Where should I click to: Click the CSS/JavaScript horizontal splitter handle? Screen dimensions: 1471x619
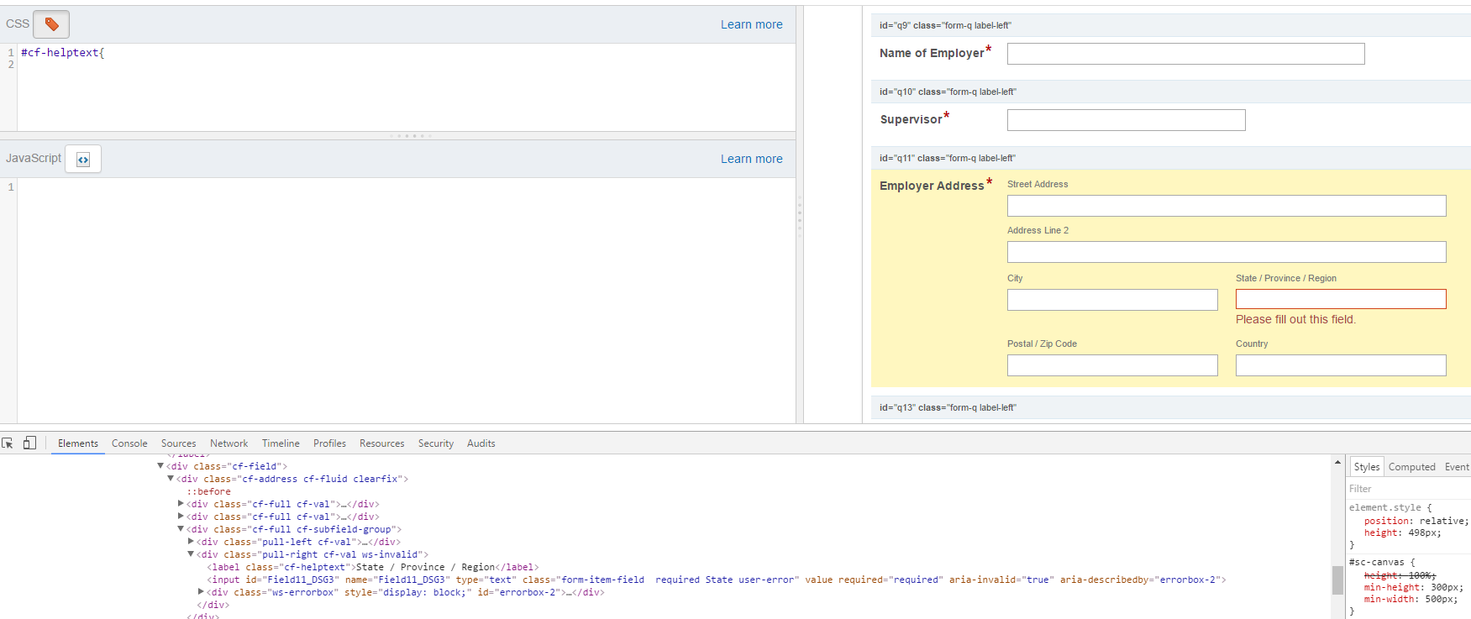[411, 135]
